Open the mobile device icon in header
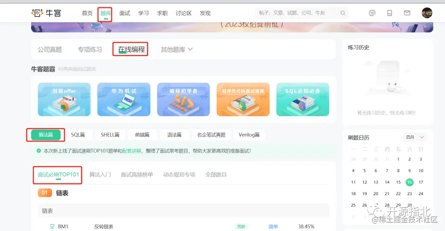This screenshot has height=231, width=445. point(390,13)
